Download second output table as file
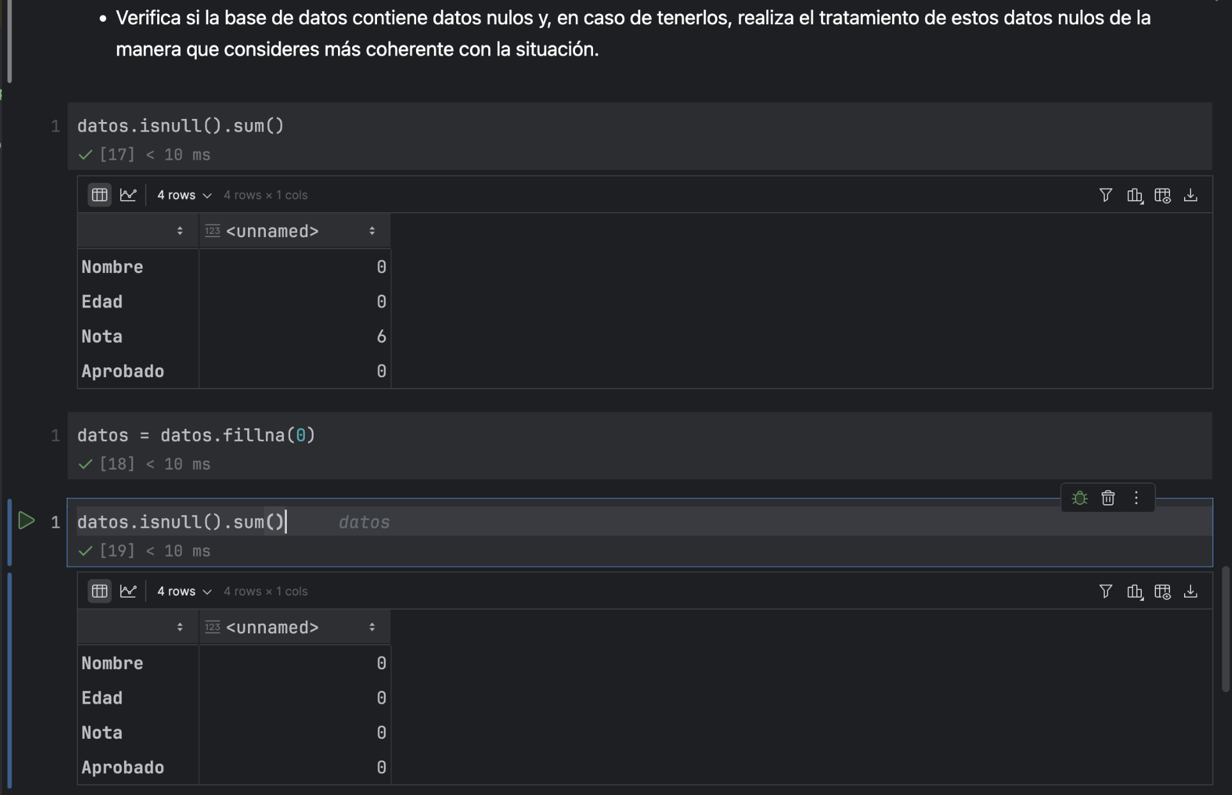Viewport: 1232px width, 795px height. [1190, 591]
